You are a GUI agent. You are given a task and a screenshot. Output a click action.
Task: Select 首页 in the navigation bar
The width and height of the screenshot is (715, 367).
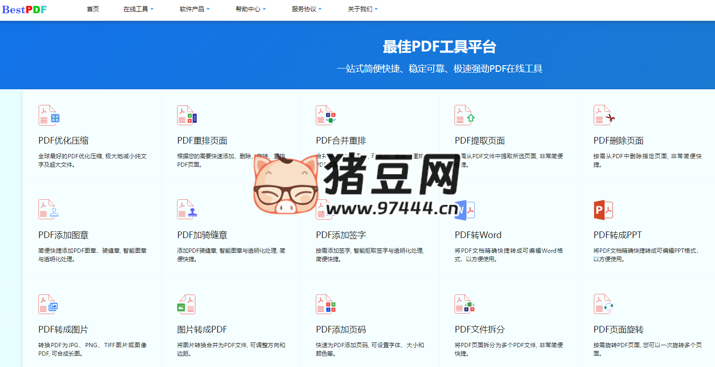pyautogui.click(x=93, y=9)
